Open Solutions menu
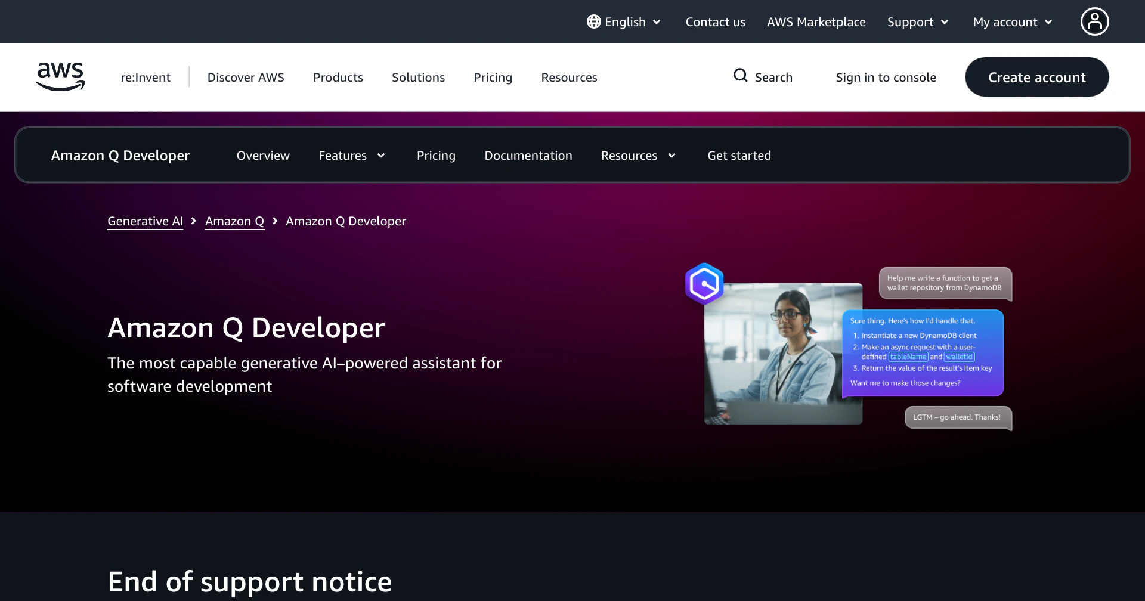The image size is (1145, 601). pyautogui.click(x=418, y=78)
